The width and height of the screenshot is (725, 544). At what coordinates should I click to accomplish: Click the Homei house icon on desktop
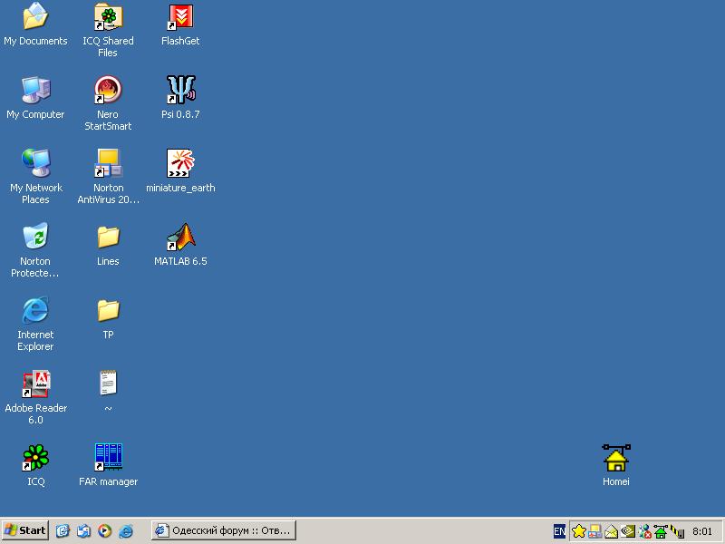point(615,458)
